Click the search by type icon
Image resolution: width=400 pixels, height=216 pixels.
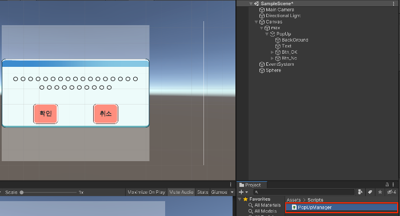tap(360, 192)
